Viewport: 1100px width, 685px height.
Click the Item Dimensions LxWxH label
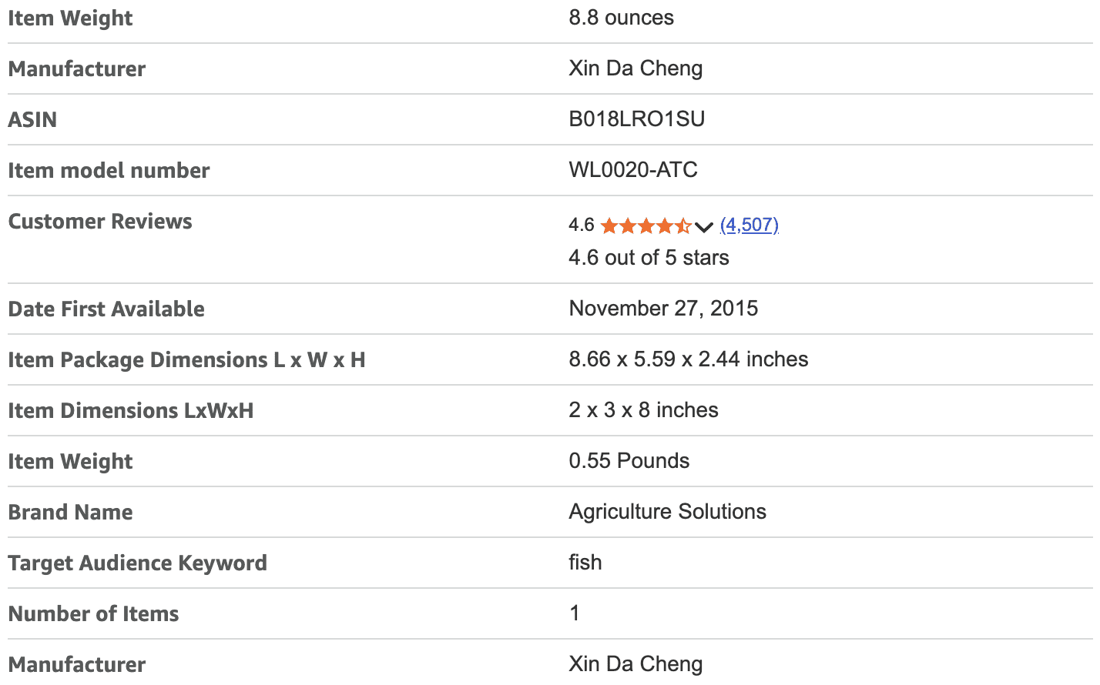(x=131, y=411)
